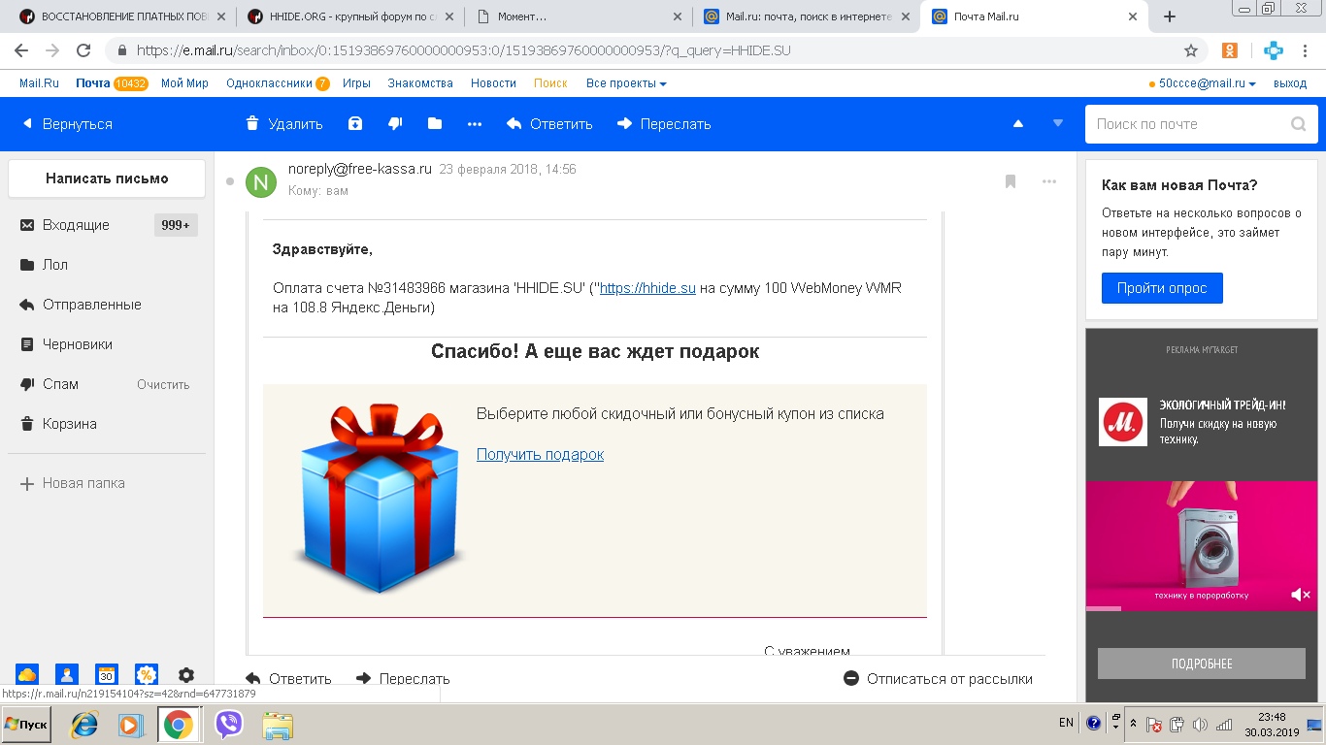The height and width of the screenshot is (745, 1326).
Task: Open the Cloud icon in the bottom-left sidebar
Action: coord(27,675)
